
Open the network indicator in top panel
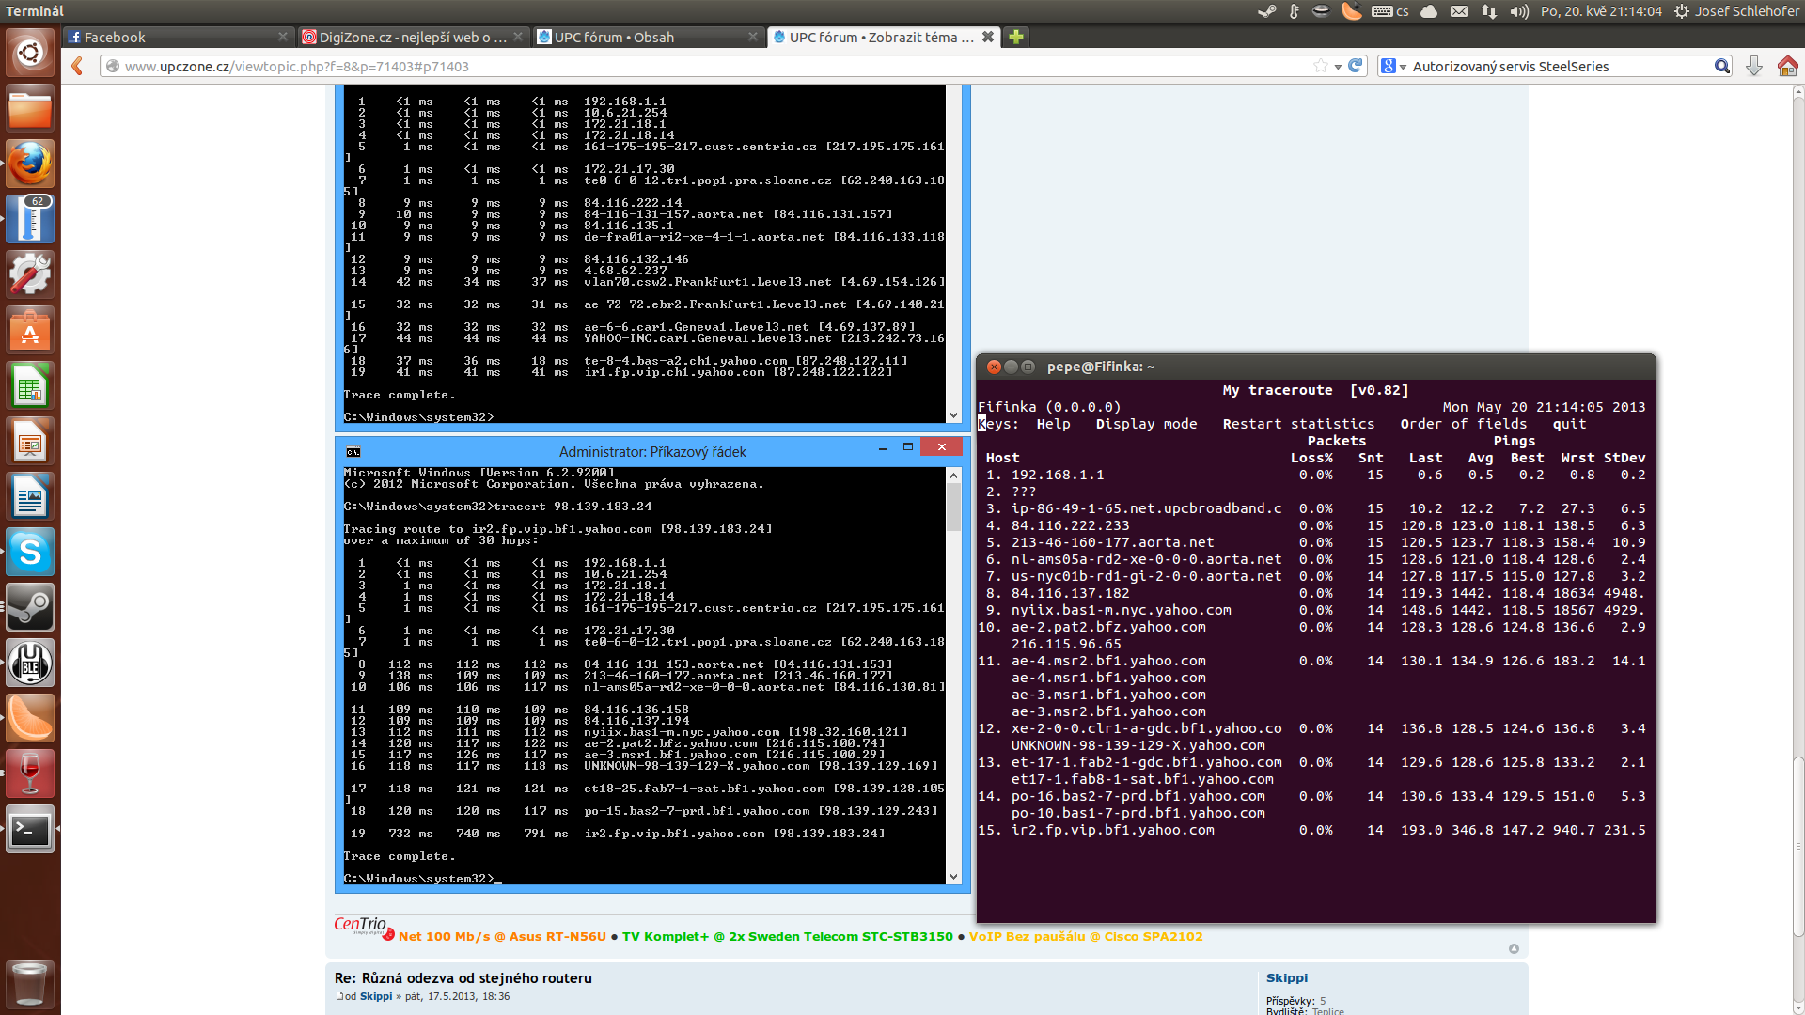(x=1488, y=11)
